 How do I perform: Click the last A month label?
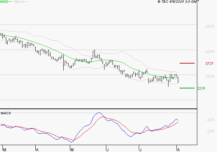pos(178,150)
